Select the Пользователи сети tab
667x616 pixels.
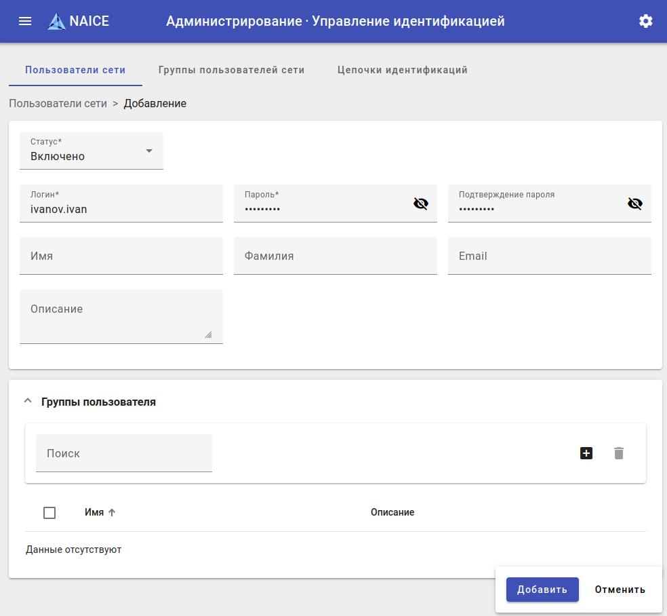(75, 70)
